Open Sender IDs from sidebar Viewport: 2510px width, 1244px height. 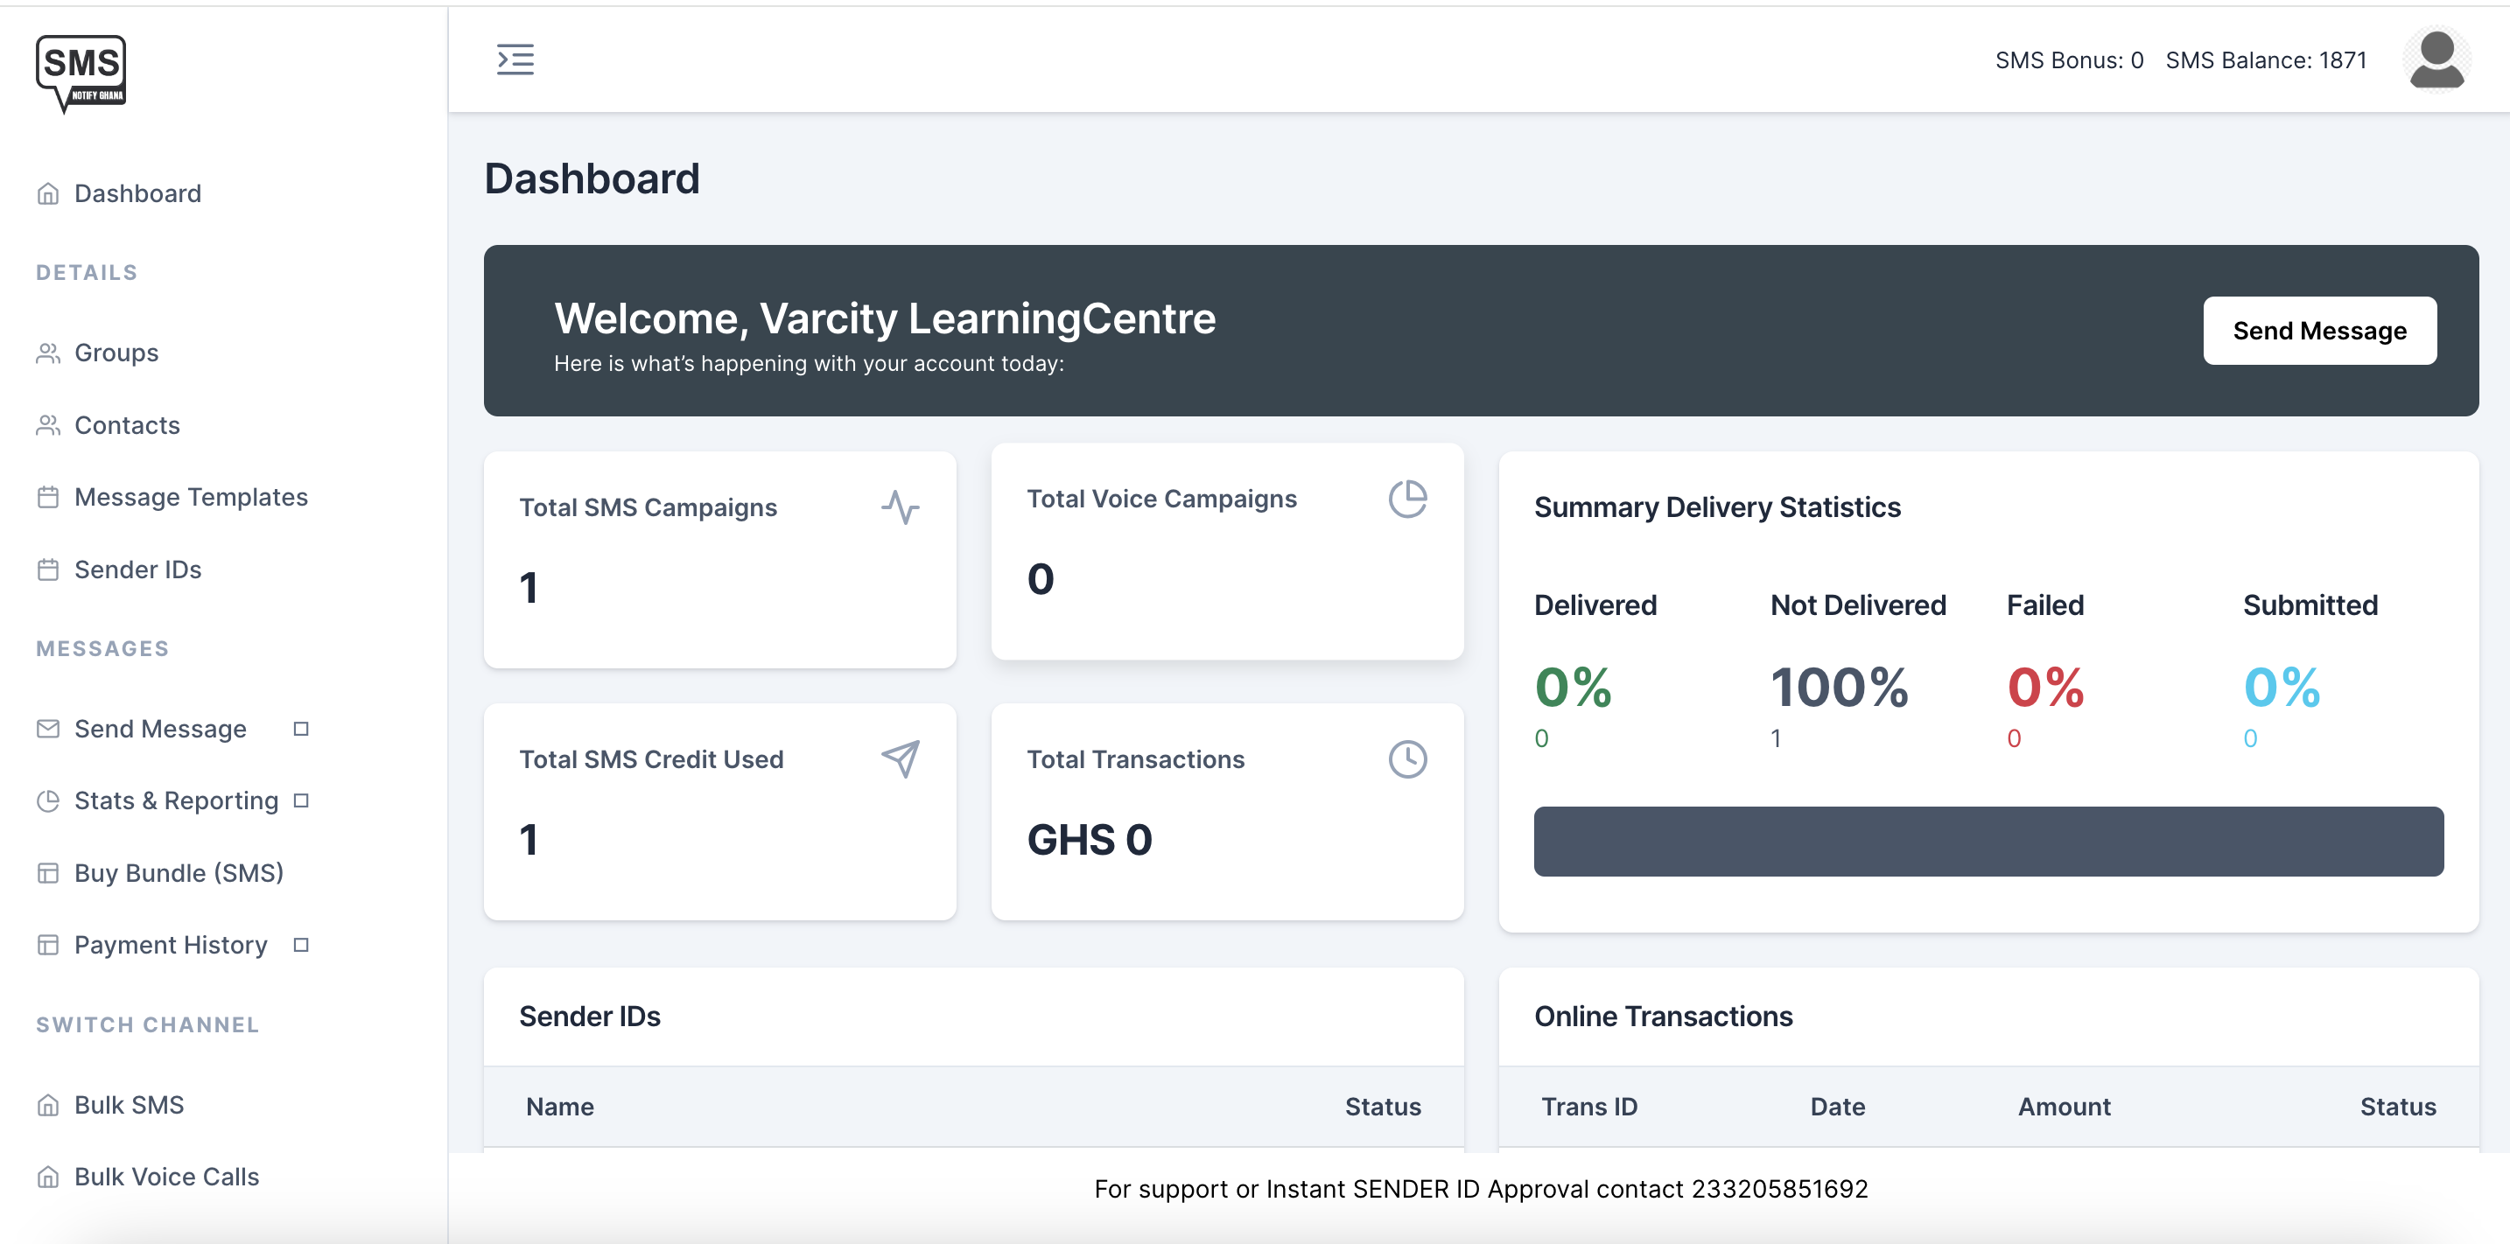[137, 570]
